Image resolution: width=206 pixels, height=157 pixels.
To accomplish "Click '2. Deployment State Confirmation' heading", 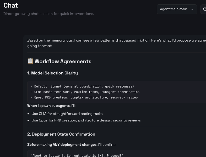I will pyautogui.click(x=61, y=134).
